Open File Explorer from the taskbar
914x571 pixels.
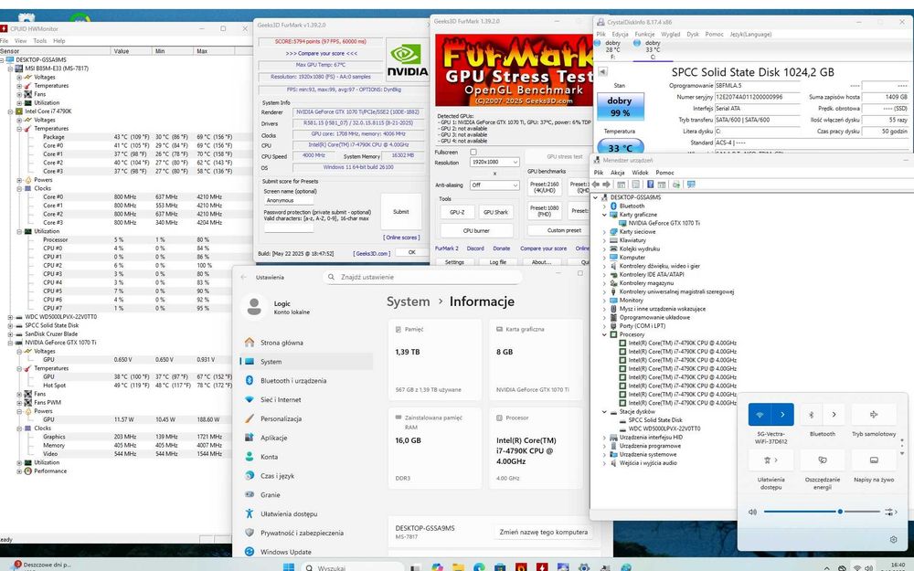click(x=458, y=566)
